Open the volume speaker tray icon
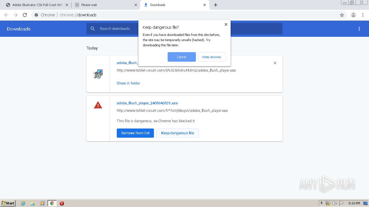The width and height of the screenshot is (369, 207). [335, 203]
